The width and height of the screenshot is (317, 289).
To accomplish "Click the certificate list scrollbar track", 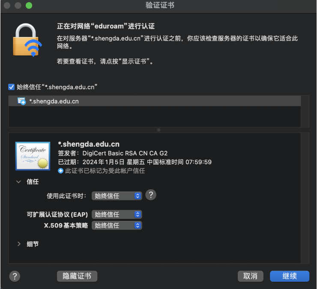I will [305, 111].
